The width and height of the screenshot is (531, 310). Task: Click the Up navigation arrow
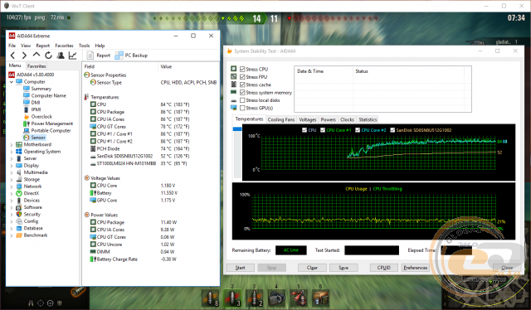37,55
